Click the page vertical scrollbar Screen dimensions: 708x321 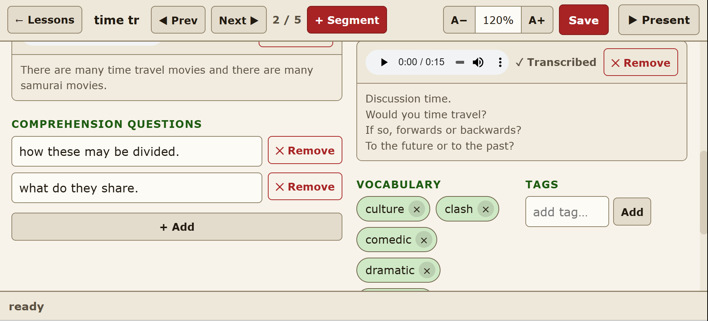click(x=704, y=192)
